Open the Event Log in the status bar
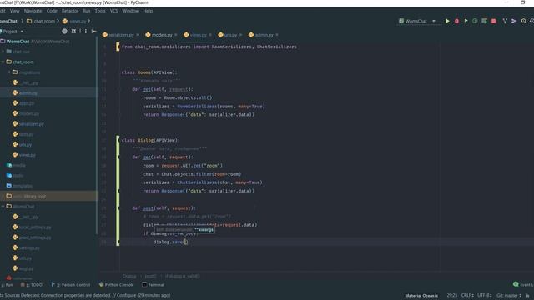Image resolution: width=534 pixels, height=300 pixels. click(x=523, y=285)
